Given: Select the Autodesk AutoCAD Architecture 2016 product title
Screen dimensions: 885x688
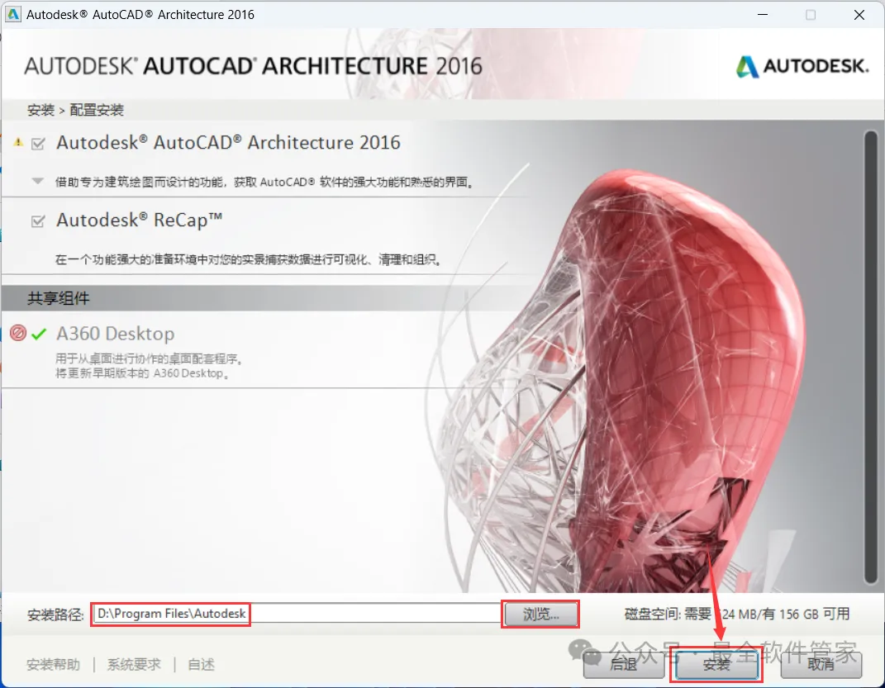Looking at the screenshot, I should [228, 143].
